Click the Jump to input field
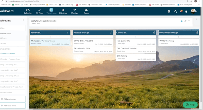Viewport: 203px width, 110px height. 13,28
